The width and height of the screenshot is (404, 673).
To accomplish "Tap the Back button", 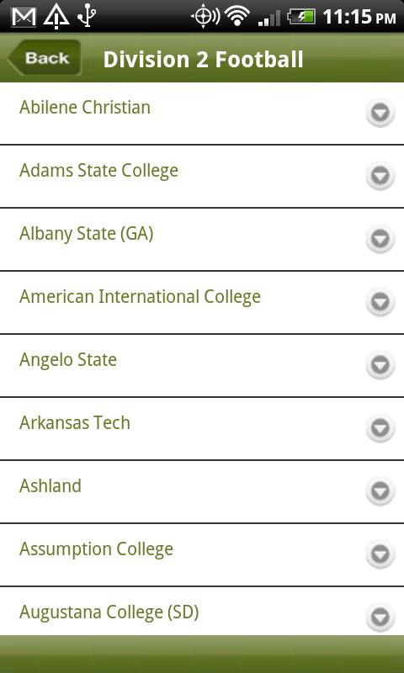I will (45, 58).
